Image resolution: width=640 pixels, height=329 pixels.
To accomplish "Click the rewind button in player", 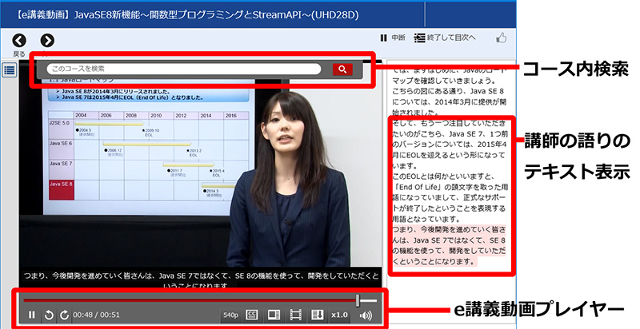I will 49,315.
